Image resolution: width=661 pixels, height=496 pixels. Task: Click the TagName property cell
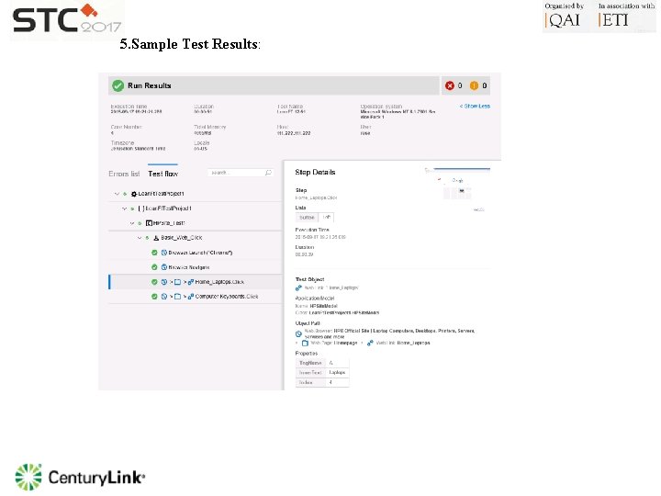[310, 363]
